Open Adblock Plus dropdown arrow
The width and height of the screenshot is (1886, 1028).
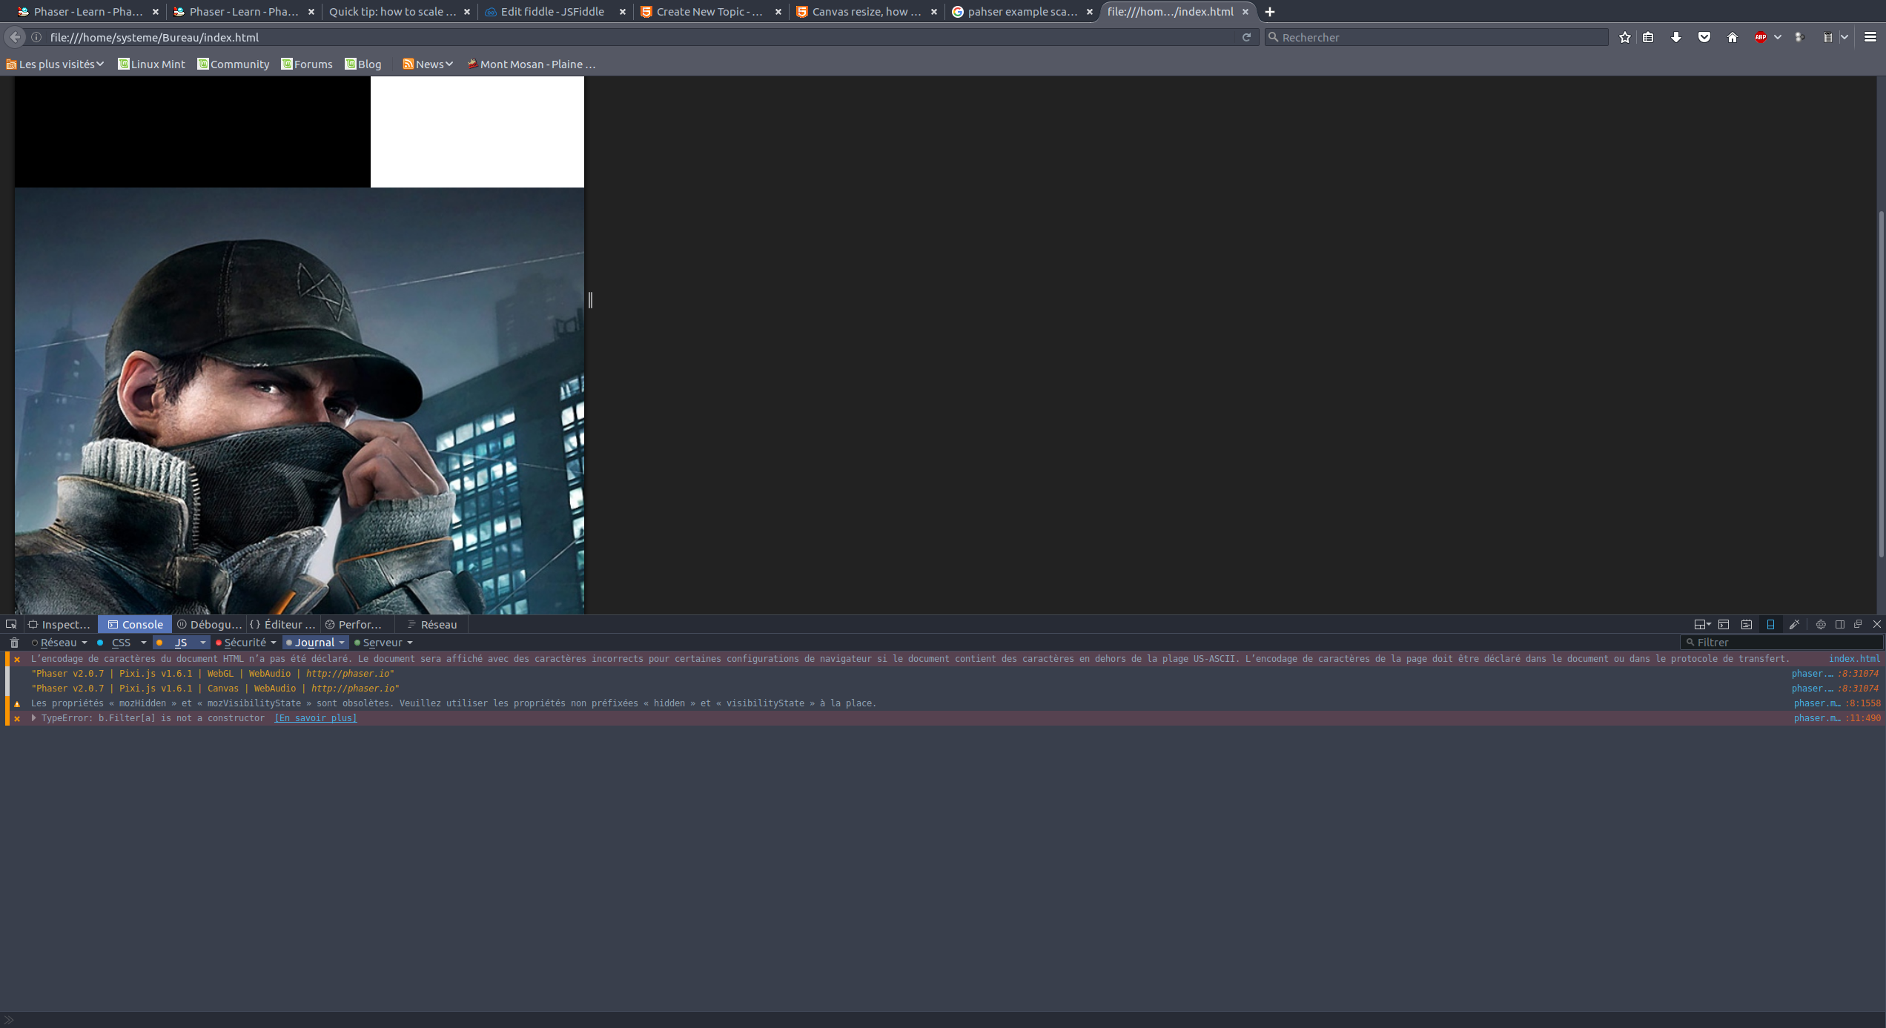pos(1778,37)
